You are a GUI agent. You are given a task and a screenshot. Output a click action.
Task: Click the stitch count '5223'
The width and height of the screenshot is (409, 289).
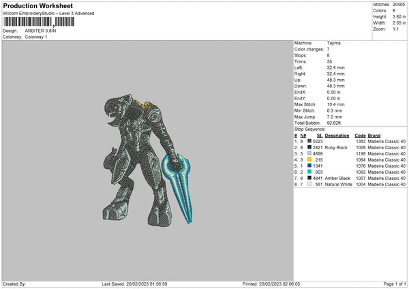click(x=318, y=141)
